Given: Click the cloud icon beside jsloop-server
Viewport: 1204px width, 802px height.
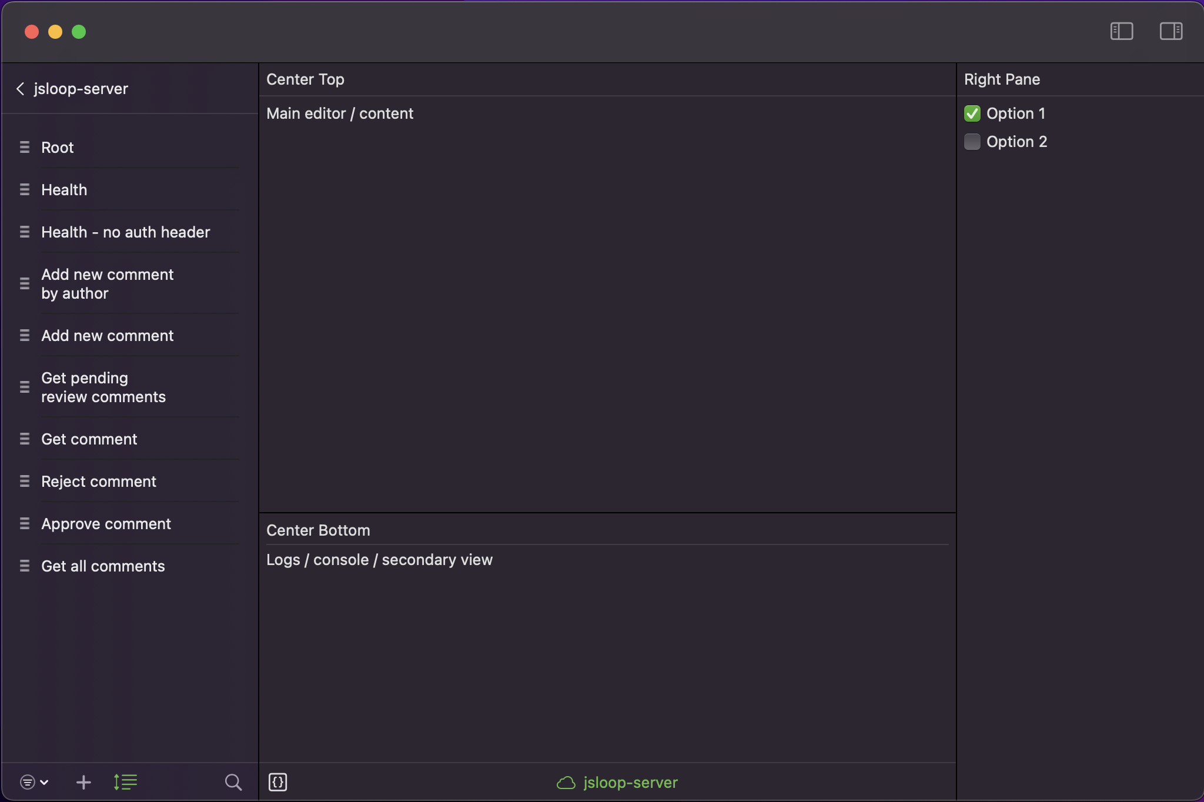Looking at the screenshot, I should tap(566, 783).
